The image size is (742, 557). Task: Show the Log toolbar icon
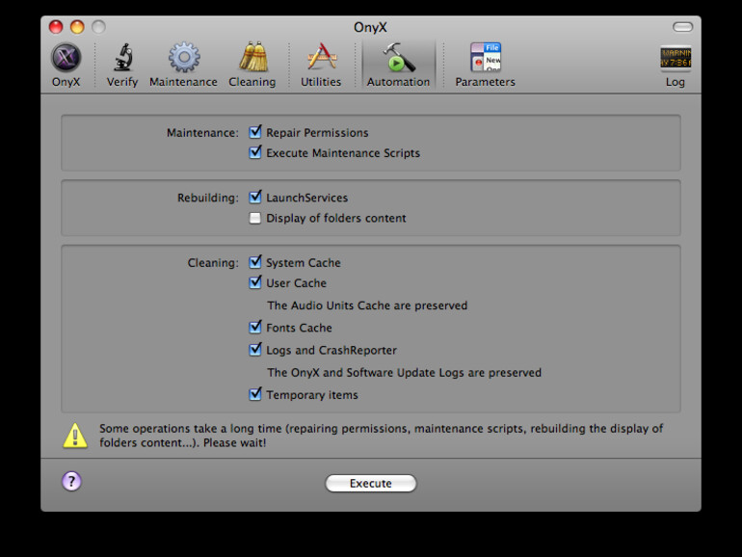(676, 58)
